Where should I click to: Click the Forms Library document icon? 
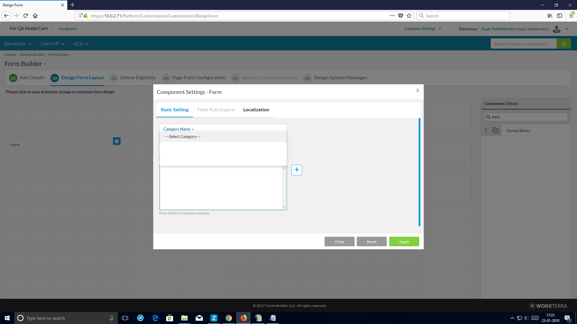(496, 130)
